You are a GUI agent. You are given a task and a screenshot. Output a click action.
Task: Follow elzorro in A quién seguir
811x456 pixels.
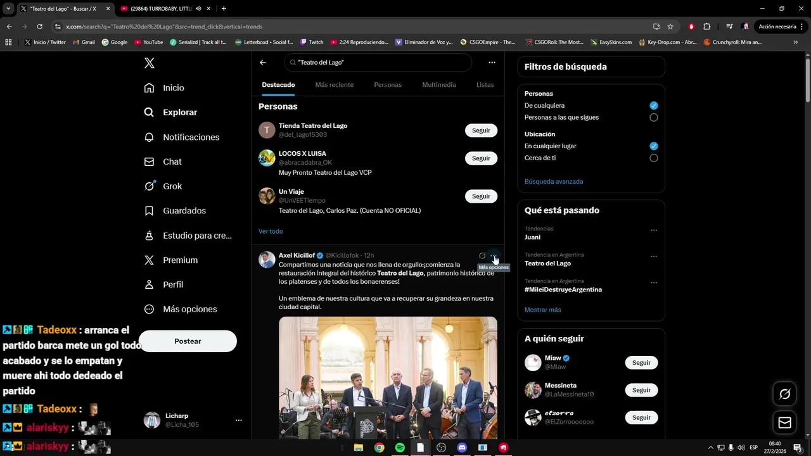[x=641, y=417]
